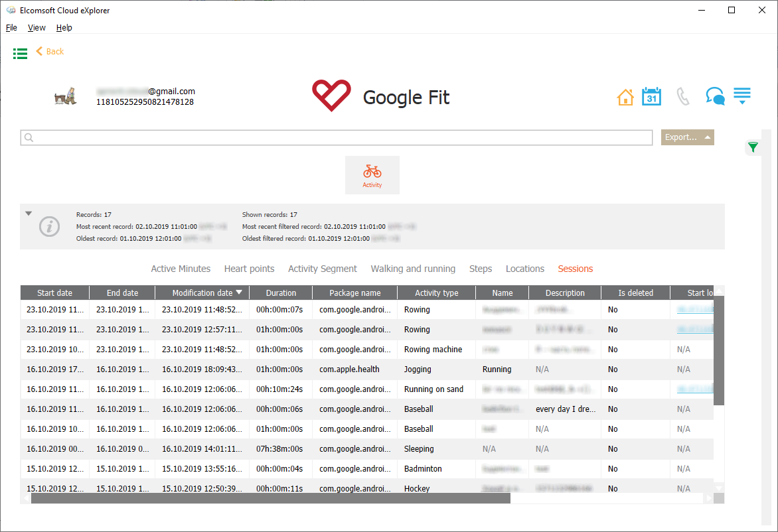Sort by Description column header
The height and width of the screenshot is (532, 778).
[565, 293]
